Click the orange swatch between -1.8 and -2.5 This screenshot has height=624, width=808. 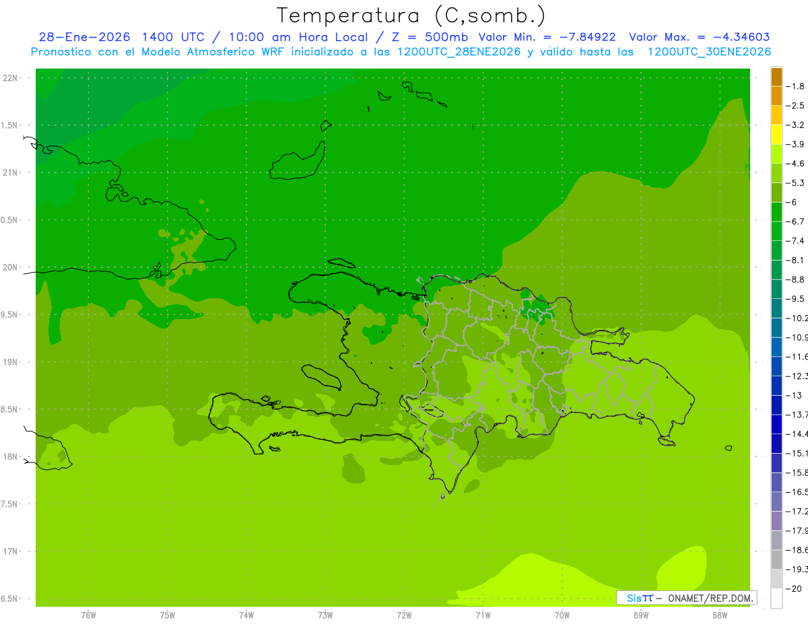776,96
